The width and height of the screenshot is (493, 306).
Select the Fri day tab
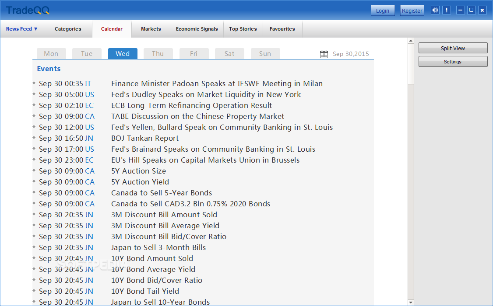pyautogui.click(x=194, y=54)
